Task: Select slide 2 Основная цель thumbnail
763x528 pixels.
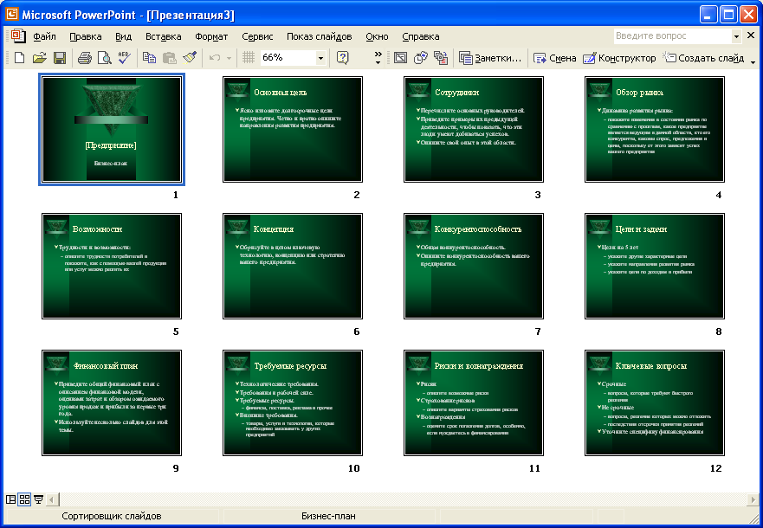Action: 293,129
